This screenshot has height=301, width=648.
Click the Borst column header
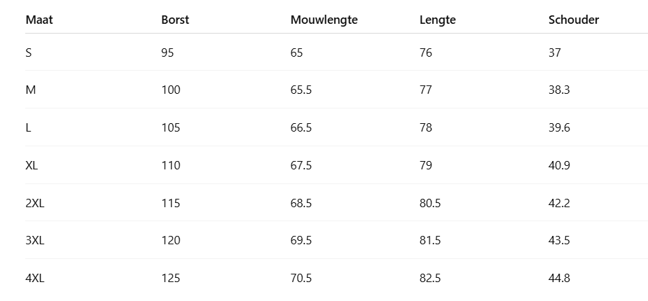(175, 20)
